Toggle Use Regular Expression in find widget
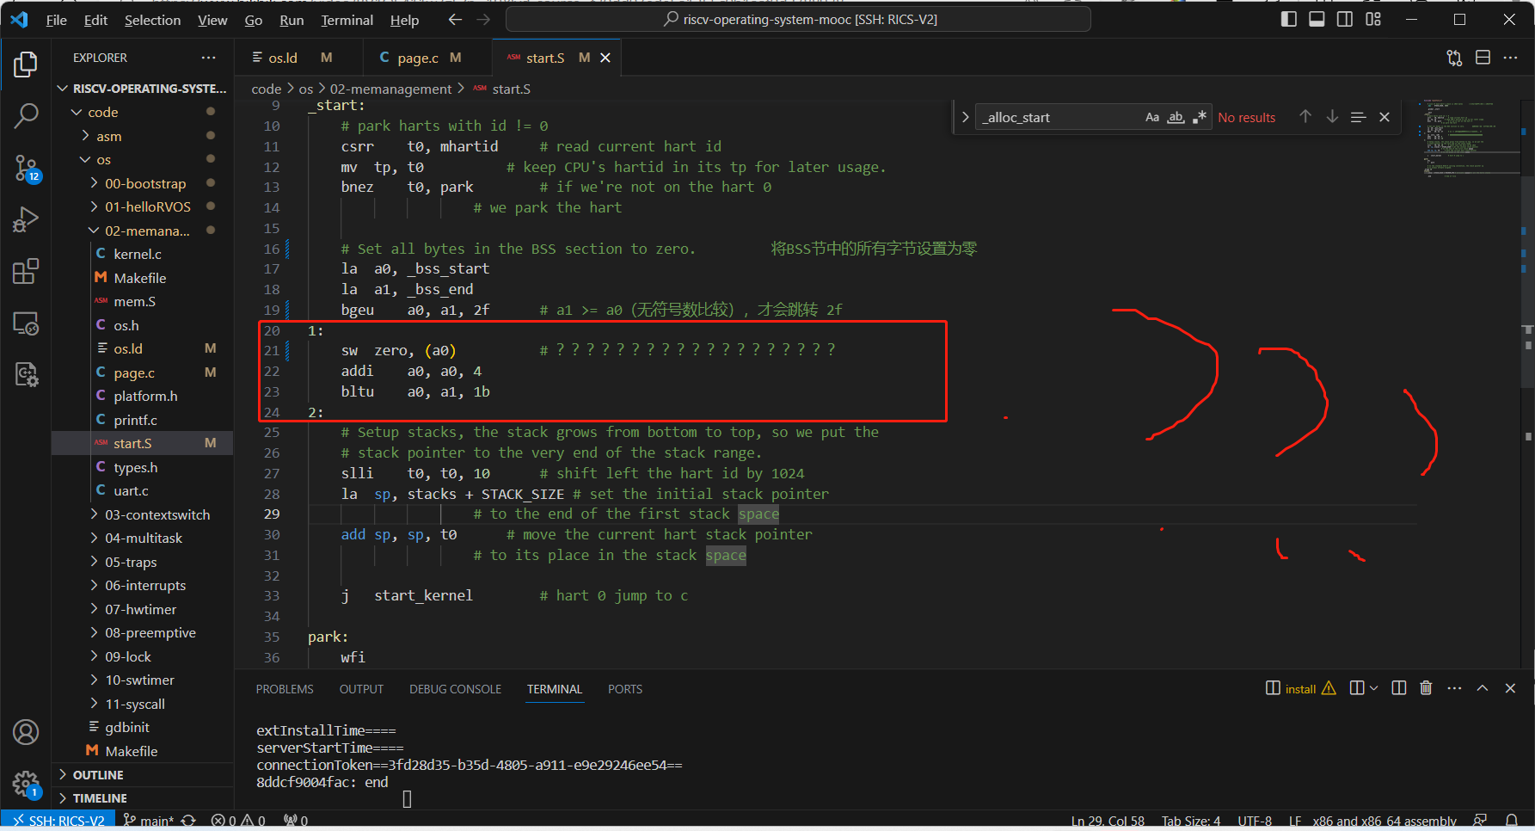The image size is (1535, 831). 1200,117
